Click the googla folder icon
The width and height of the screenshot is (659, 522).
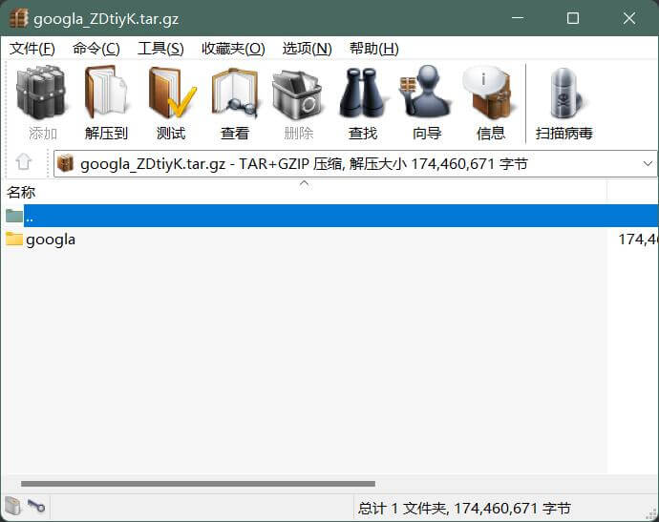click(14, 239)
